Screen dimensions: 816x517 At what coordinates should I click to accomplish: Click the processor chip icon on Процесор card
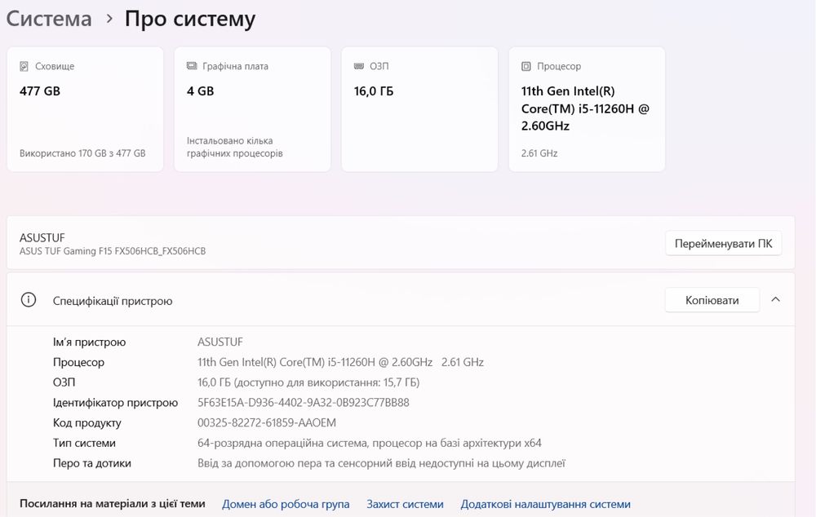(526, 66)
